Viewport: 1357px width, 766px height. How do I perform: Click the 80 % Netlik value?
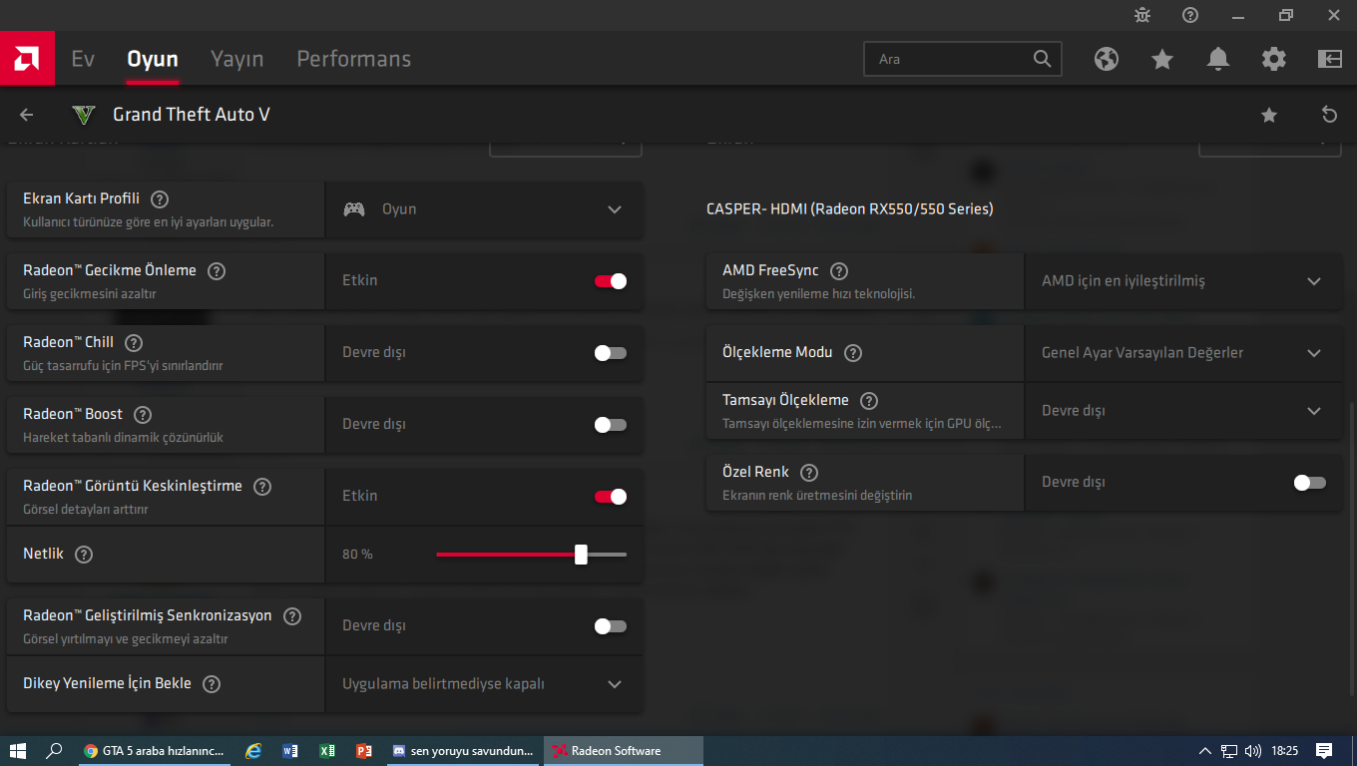pos(357,554)
